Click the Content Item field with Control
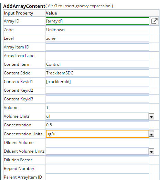 click(97, 64)
